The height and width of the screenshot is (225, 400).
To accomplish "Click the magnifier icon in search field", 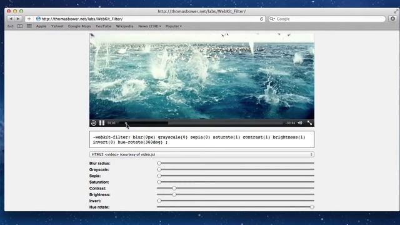I will click(272, 19).
